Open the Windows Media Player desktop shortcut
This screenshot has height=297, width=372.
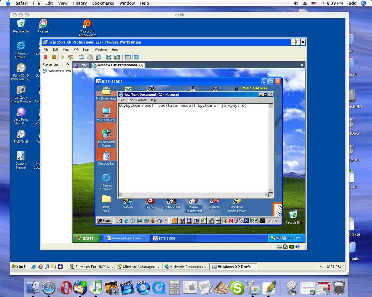click(x=237, y=206)
